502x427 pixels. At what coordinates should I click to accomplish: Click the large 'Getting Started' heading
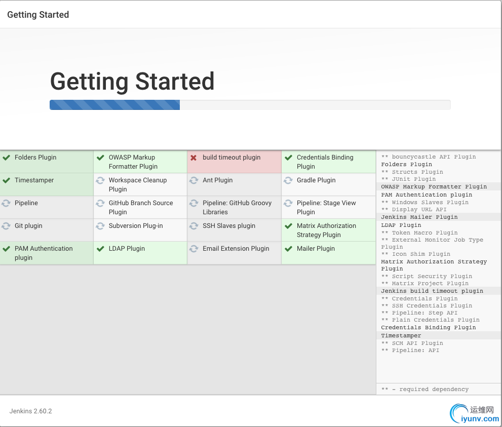(x=132, y=82)
